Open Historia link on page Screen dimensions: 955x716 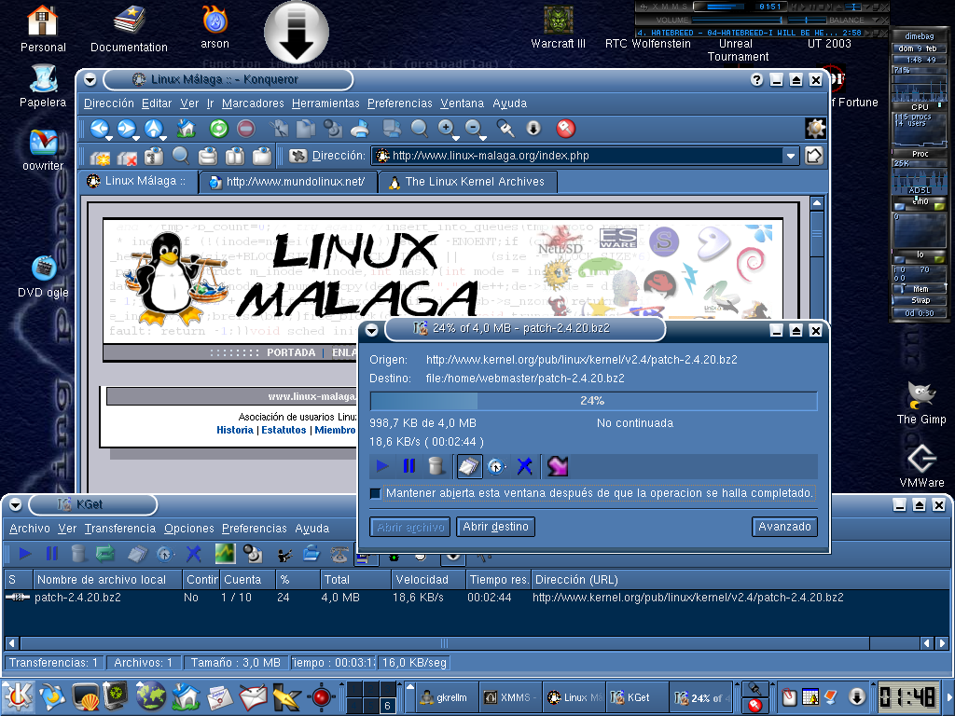(x=235, y=430)
